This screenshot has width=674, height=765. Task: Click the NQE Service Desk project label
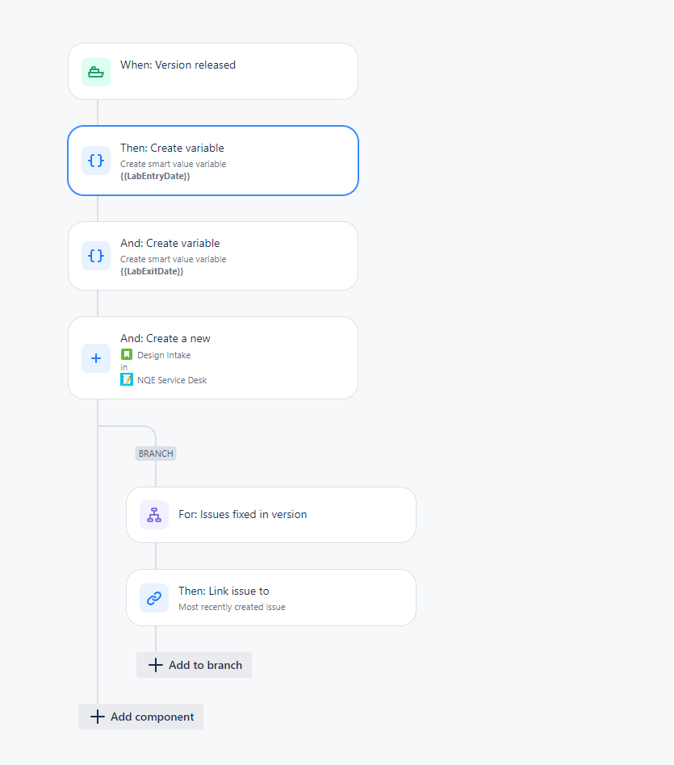(x=171, y=379)
